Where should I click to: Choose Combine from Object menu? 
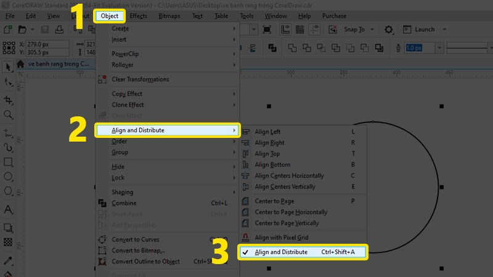pos(168,203)
